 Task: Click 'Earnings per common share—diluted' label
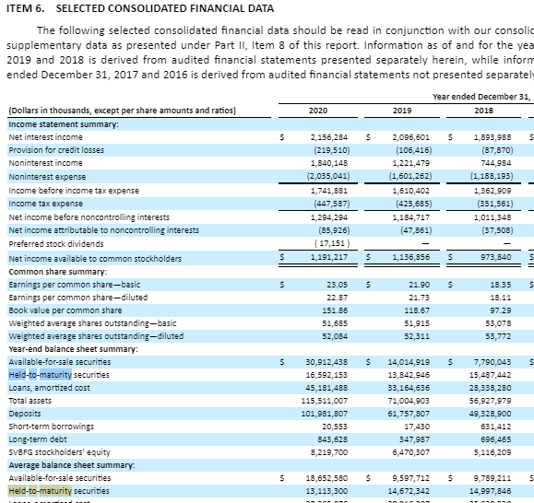tap(78, 298)
